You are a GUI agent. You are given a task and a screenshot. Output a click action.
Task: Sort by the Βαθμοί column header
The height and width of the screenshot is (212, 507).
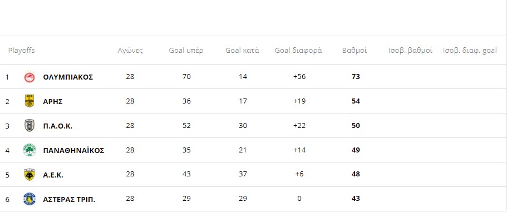pyautogui.click(x=355, y=51)
